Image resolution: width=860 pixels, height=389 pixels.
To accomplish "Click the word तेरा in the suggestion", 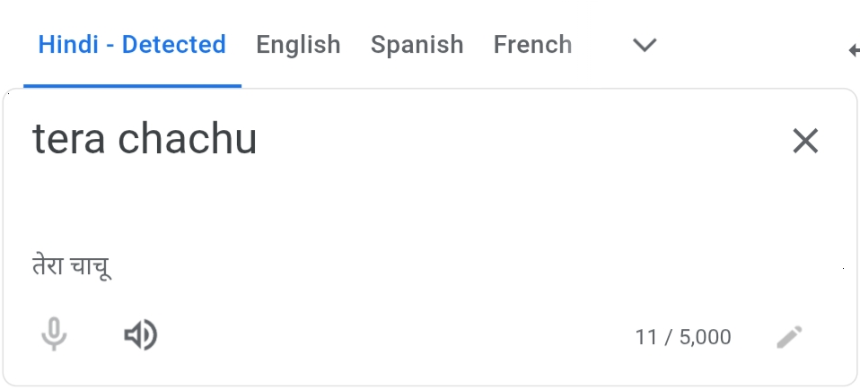I will click(47, 266).
